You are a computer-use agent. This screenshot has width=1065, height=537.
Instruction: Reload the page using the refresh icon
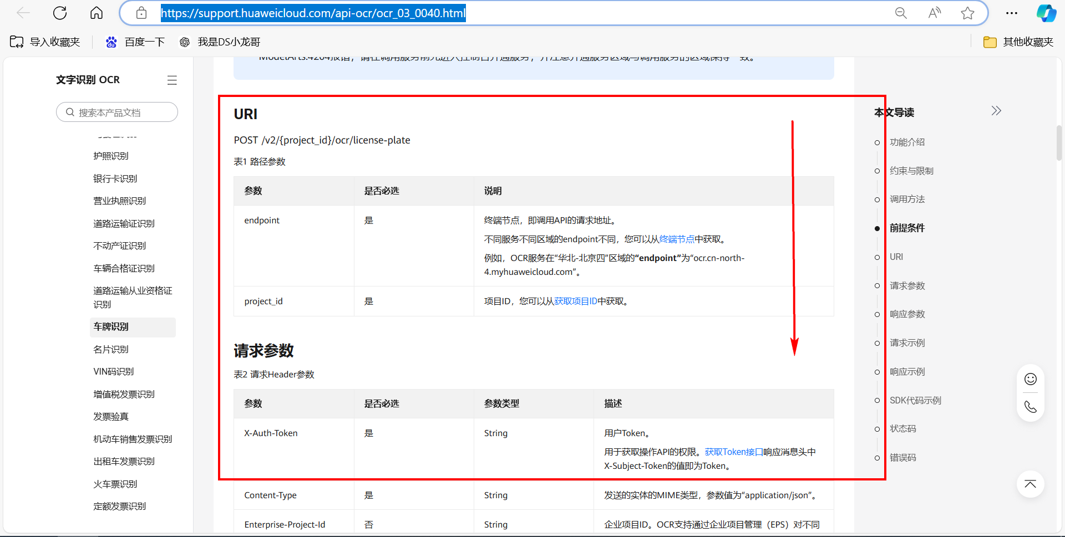click(59, 13)
